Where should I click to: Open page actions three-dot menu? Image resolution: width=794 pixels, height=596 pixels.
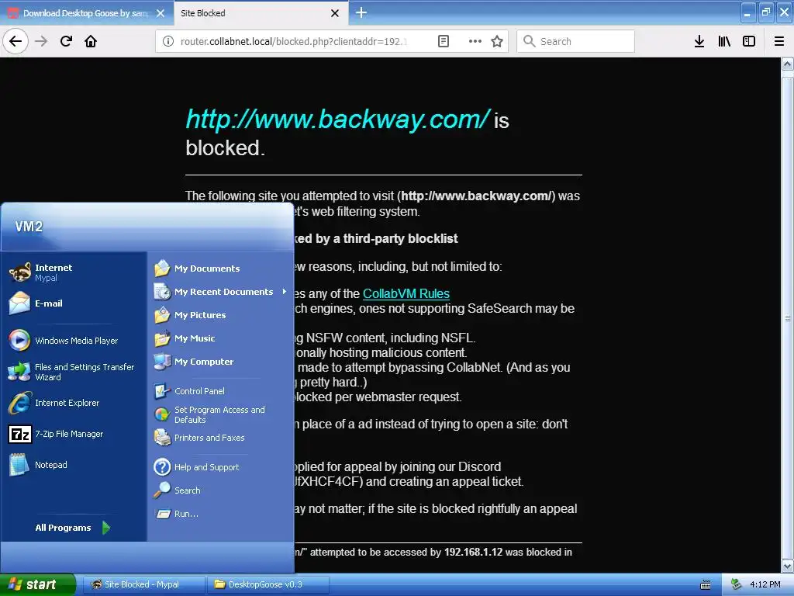(x=475, y=41)
